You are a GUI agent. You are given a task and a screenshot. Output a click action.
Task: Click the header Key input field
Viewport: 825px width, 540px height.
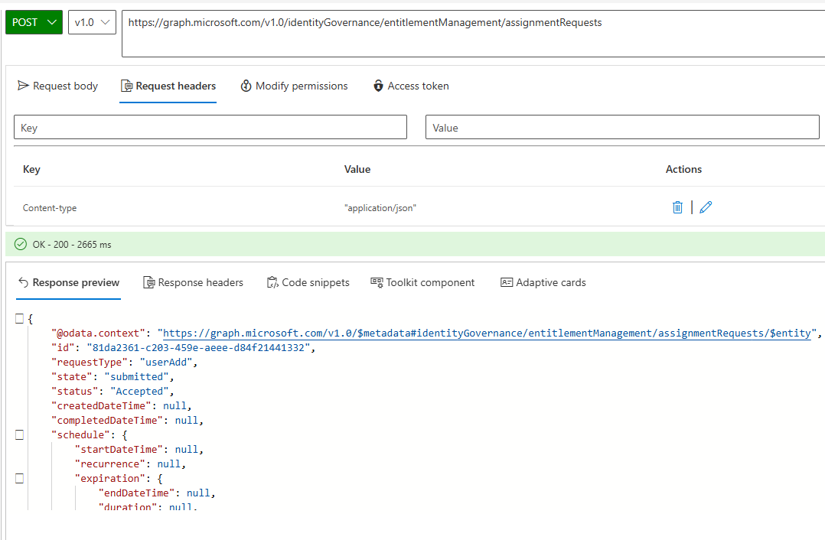click(210, 127)
